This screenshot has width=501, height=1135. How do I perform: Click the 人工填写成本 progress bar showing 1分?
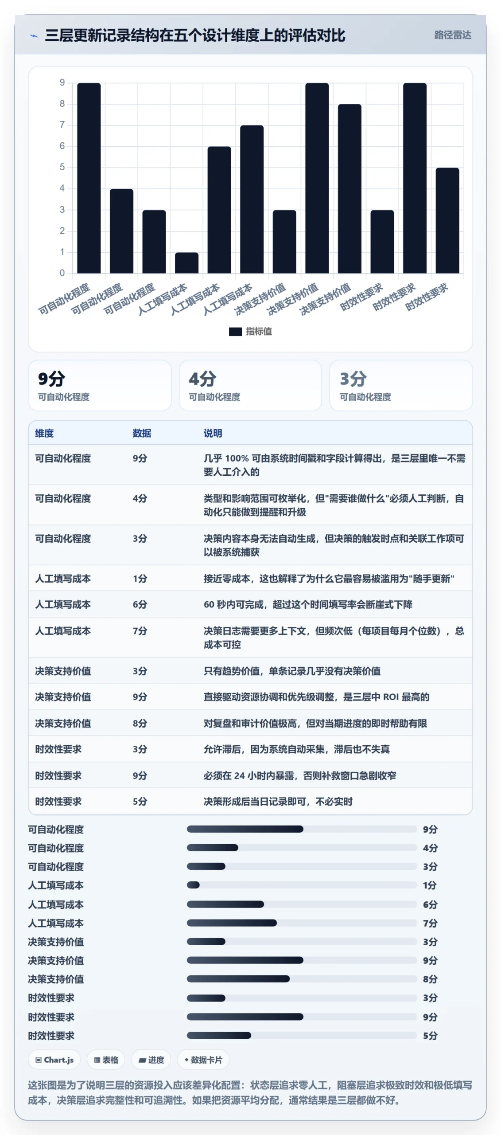click(302, 885)
